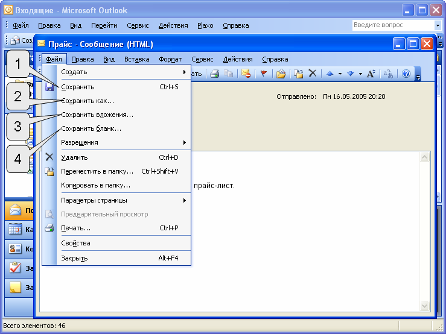
Task: Click the Help question mark icon
Action: coord(406,74)
